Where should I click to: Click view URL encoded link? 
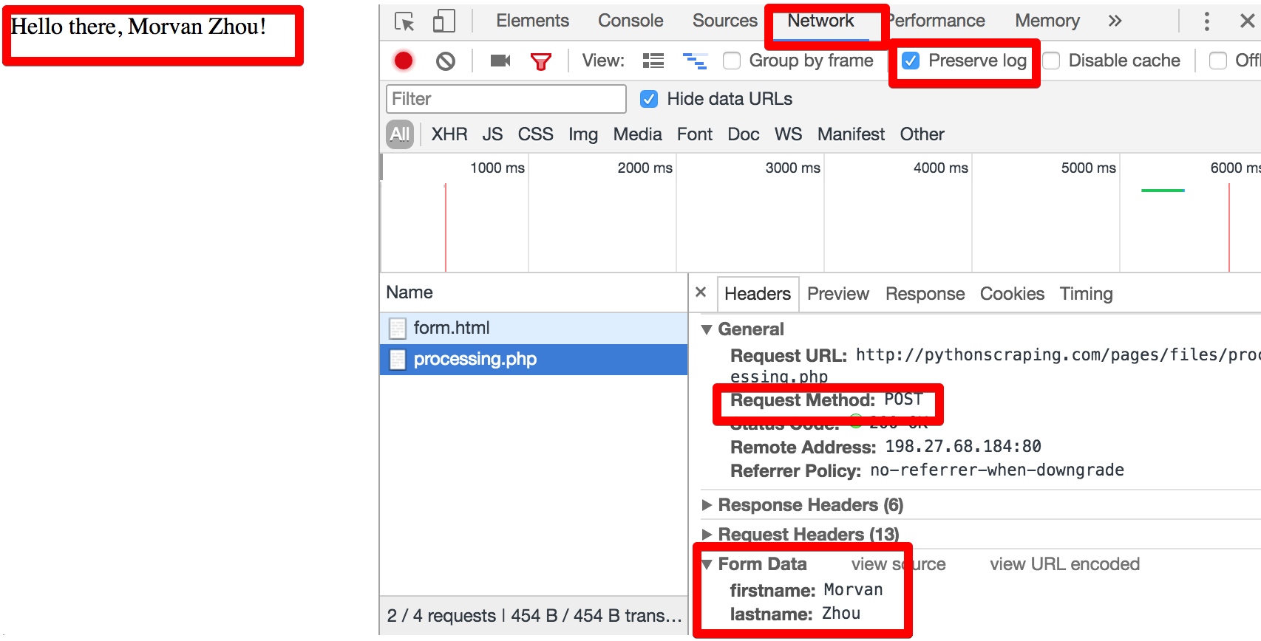point(1064,564)
